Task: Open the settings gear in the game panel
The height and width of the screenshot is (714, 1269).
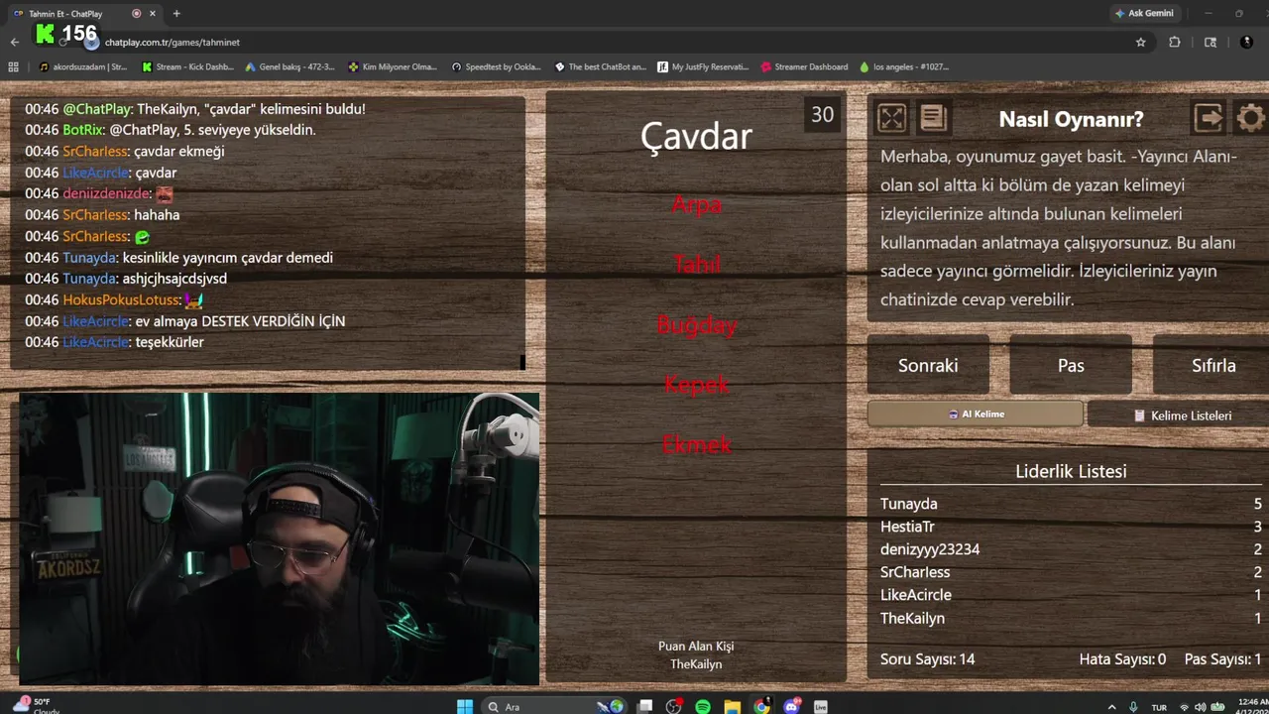Action: pos(1251,119)
